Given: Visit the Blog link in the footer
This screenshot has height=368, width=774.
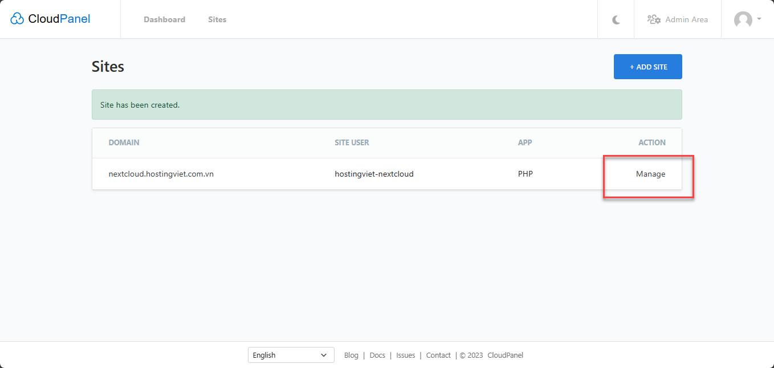Looking at the screenshot, I should (351, 355).
